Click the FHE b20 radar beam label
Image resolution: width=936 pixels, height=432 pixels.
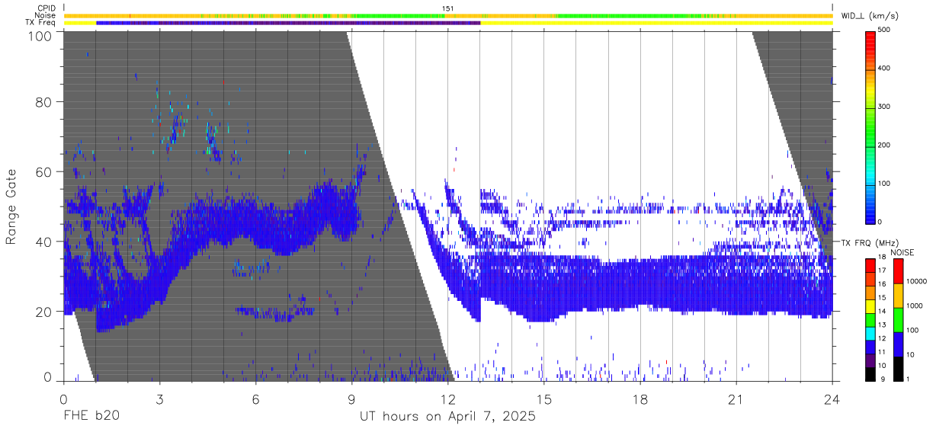[x=91, y=416]
